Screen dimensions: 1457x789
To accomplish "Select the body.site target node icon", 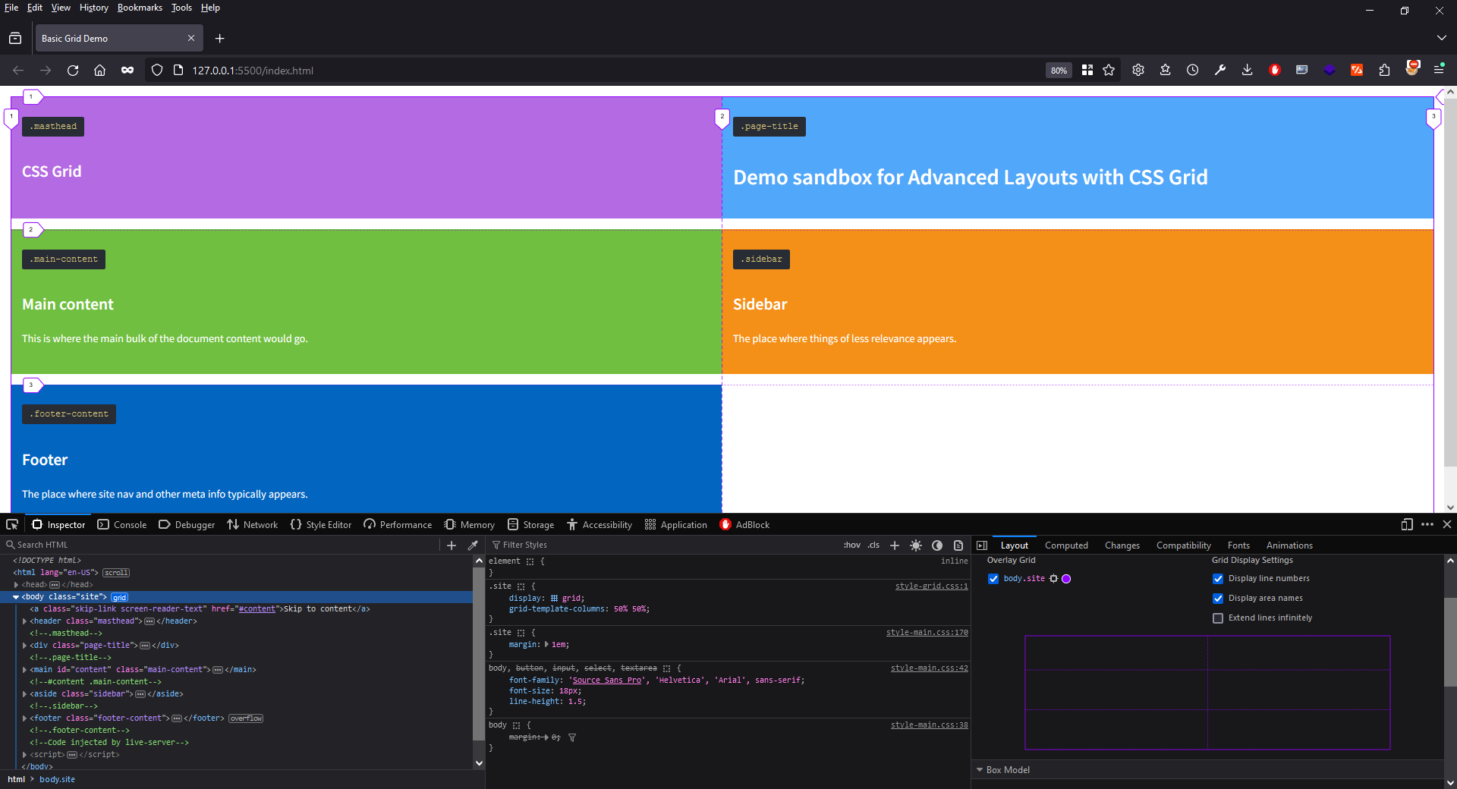I will tap(1053, 578).
